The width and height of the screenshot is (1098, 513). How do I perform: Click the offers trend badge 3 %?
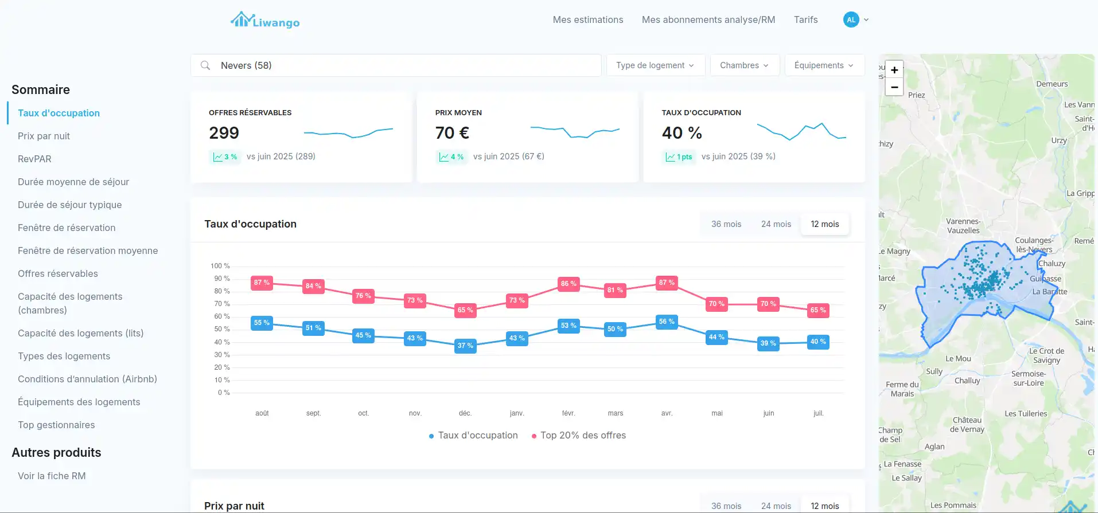point(225,156)
